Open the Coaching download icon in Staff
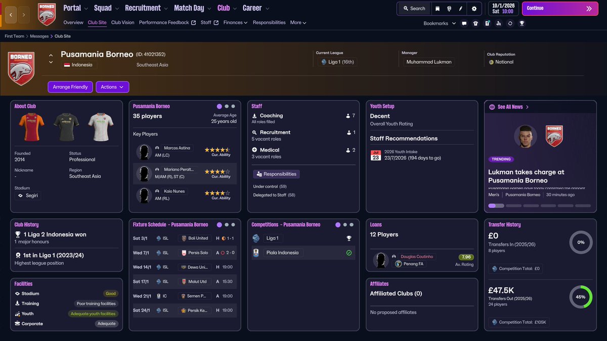607x341 pixels. pos(254,116)
